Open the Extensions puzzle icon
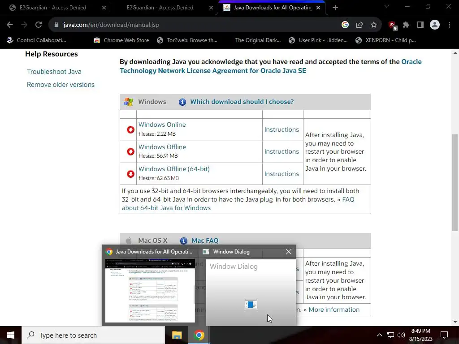459x344 pixels. pos(406,25)
